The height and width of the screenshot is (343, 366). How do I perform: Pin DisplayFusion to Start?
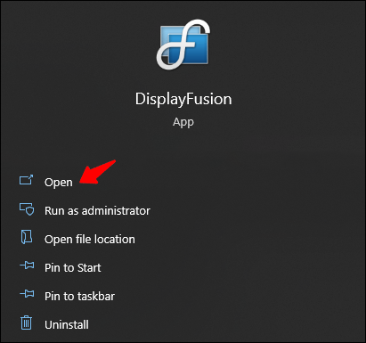point(73,268)
